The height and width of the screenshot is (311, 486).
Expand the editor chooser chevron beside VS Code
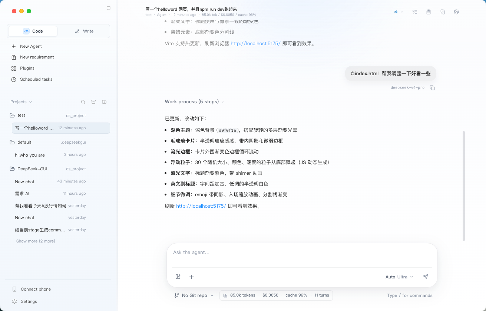tap(402, 12)
